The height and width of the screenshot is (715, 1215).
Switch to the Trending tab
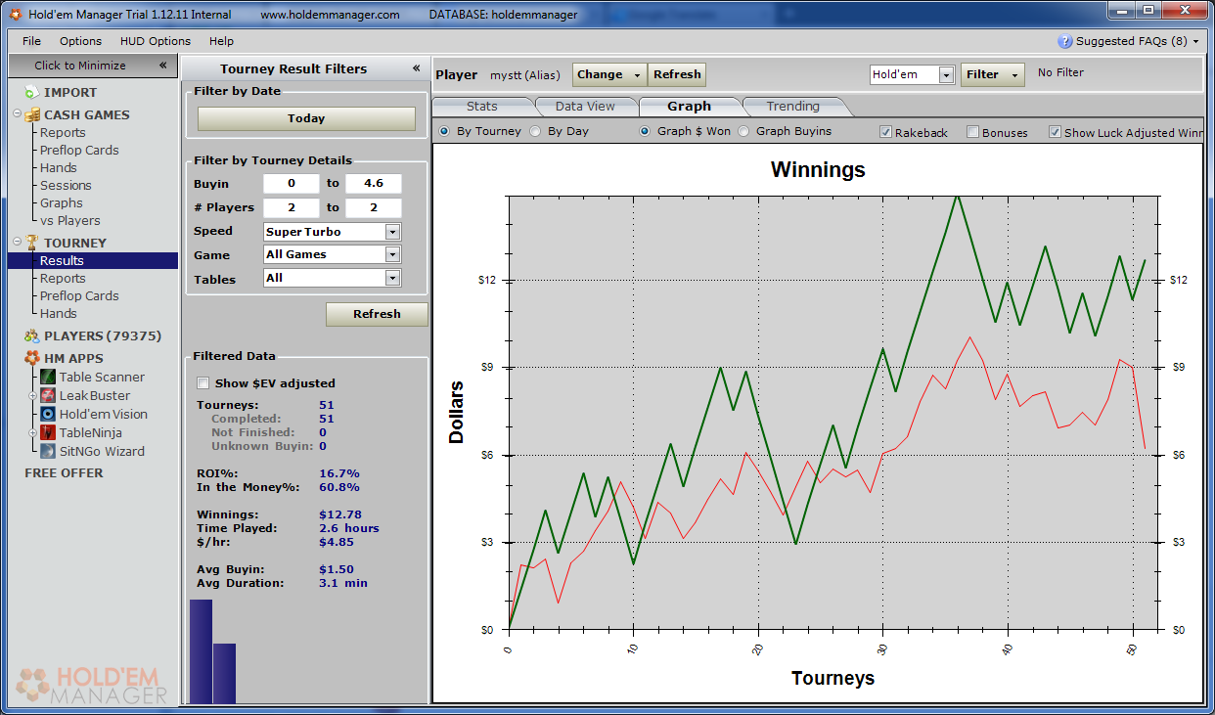pos(792,107)
